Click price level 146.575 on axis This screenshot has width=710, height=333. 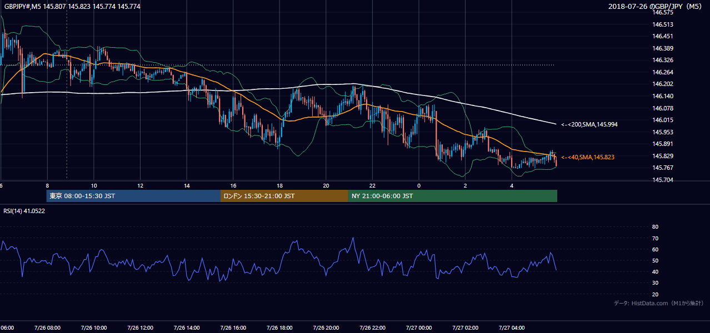click(x=663, y=12)
